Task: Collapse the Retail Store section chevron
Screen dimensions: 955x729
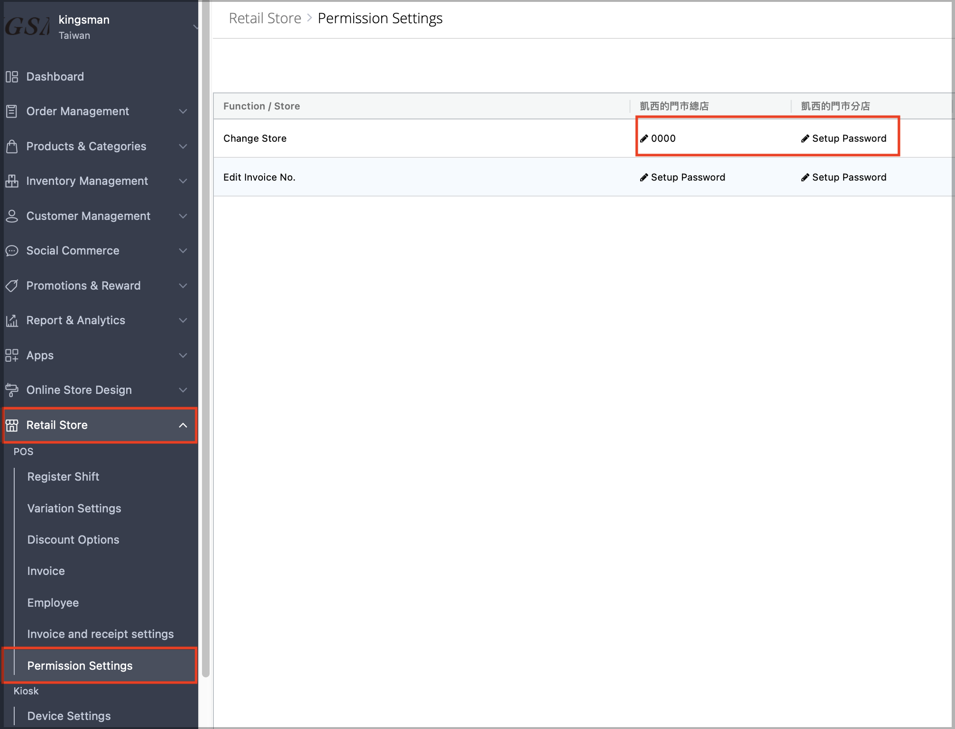Action: click(x=183, y=425)
